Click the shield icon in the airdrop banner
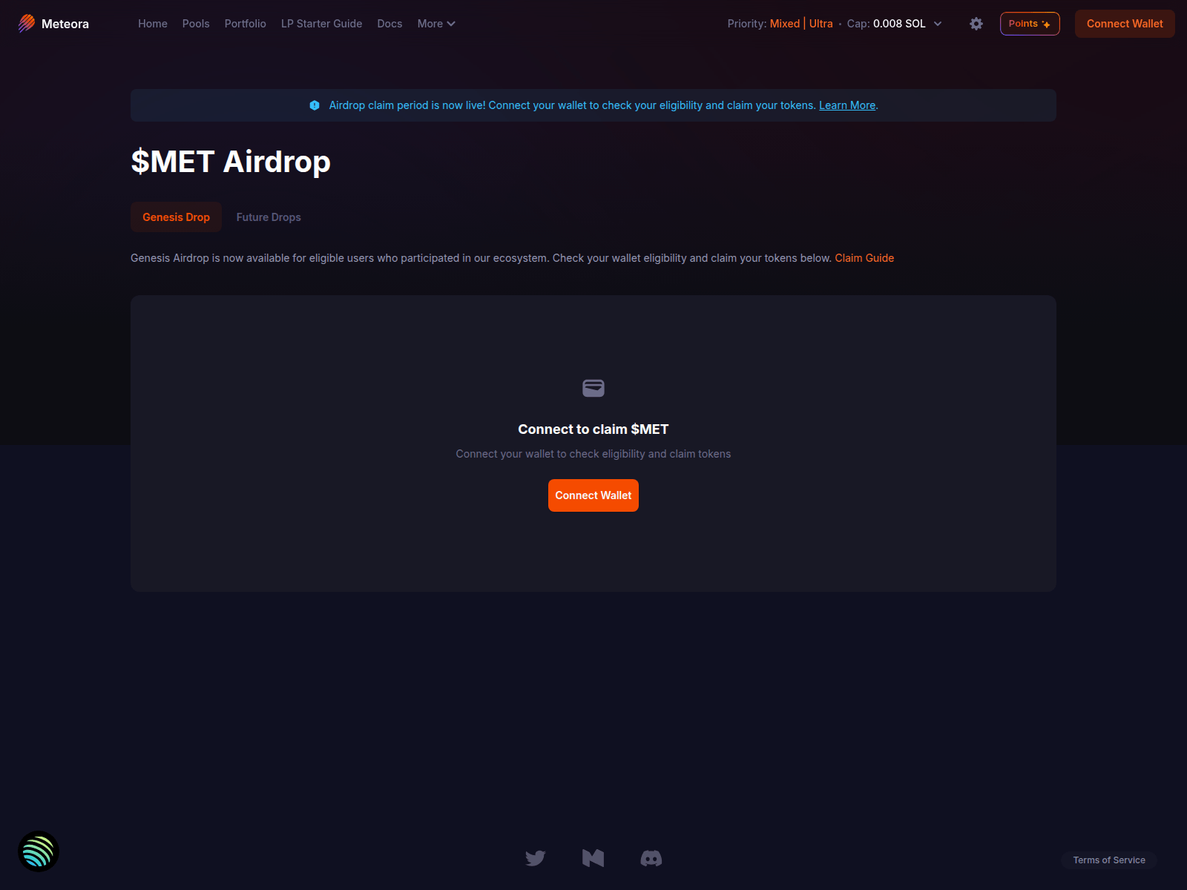 coord(315,105)
